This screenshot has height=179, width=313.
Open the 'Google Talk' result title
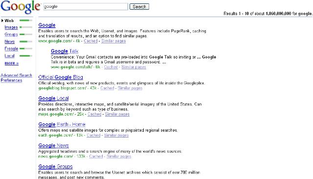(65, 51)
